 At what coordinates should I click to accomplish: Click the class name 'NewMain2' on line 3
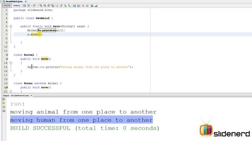[43, 18]
